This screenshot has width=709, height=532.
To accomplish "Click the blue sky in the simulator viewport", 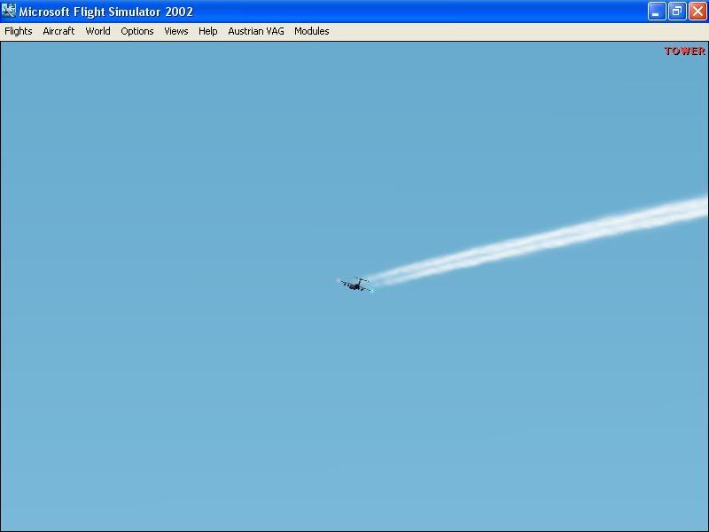I will [x=177, y=399].
